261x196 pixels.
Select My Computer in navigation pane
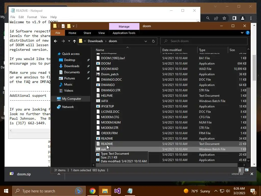click(72, 99)
